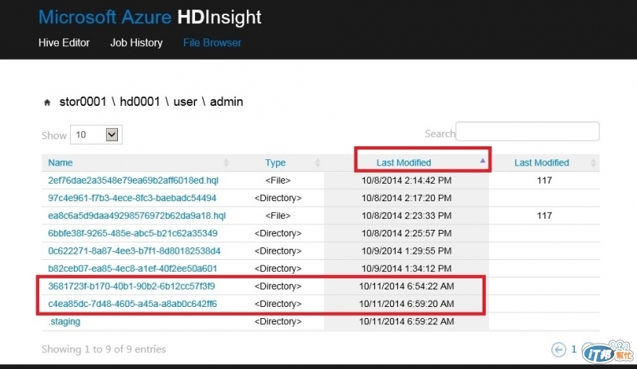Click timestamp 10/8/2014 2:25:57 PM
Image resolution: width=637 pixels, height=369 pixels.
(x=407, y=234)
